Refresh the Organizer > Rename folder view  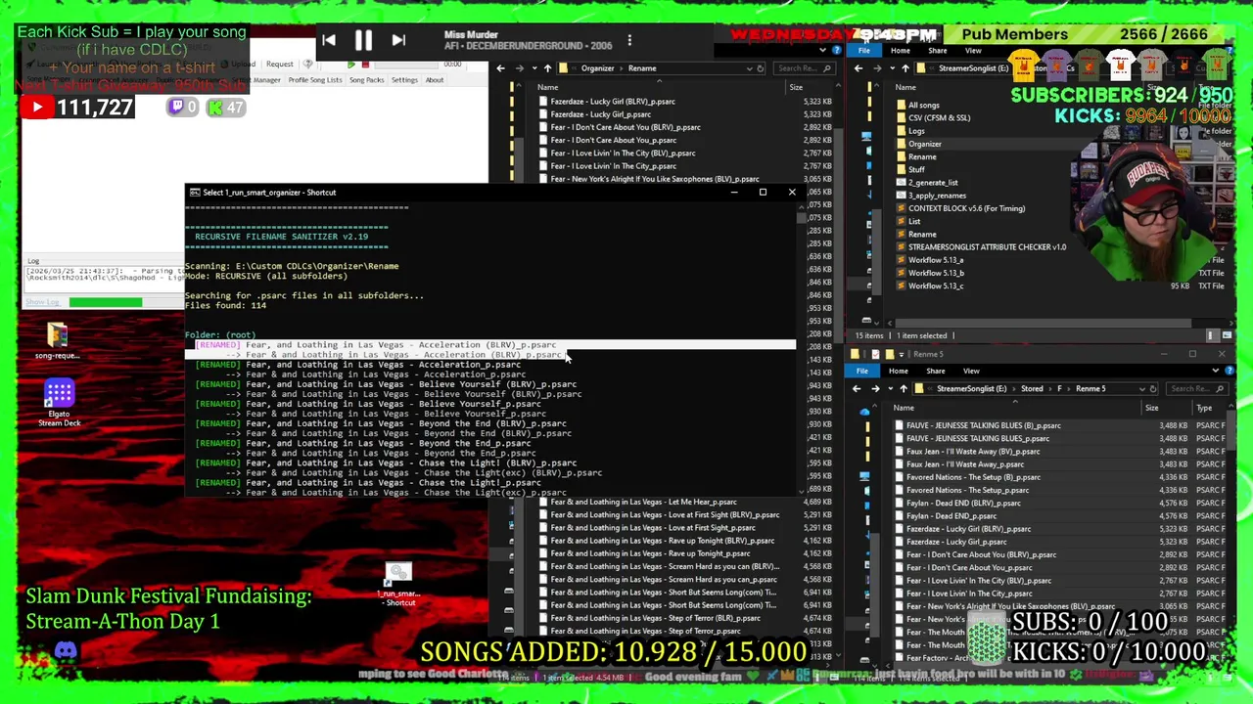pos(761,68)
